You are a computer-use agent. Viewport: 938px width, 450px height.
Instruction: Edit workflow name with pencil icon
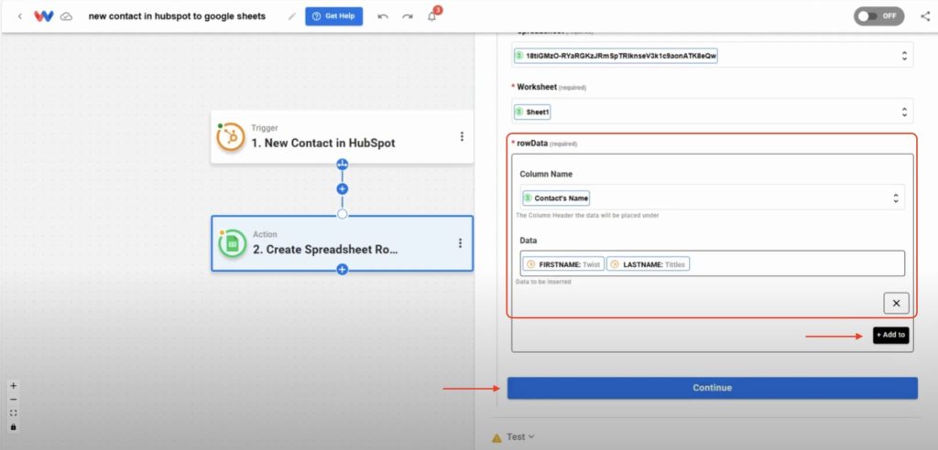pos(292,16)
